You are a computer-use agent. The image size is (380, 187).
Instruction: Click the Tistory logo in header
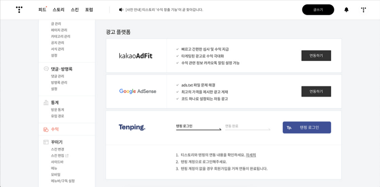coord(19,10)
